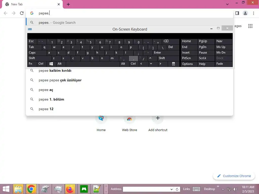Click the PgUp key on keyboard
The image size is (259, 194).
pos(206,41)
